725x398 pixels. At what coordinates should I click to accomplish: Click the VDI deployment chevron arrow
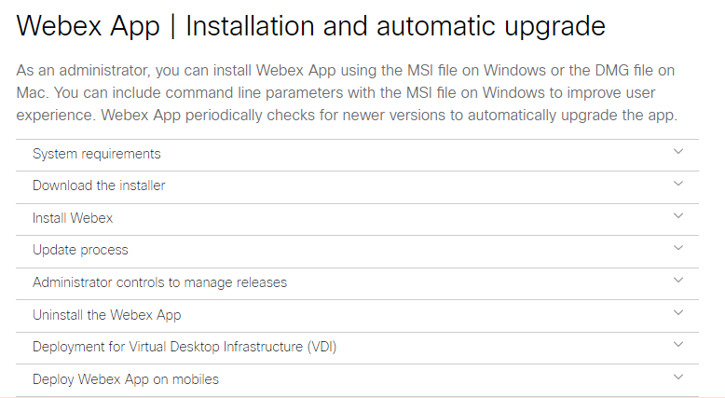click(678, 345)
